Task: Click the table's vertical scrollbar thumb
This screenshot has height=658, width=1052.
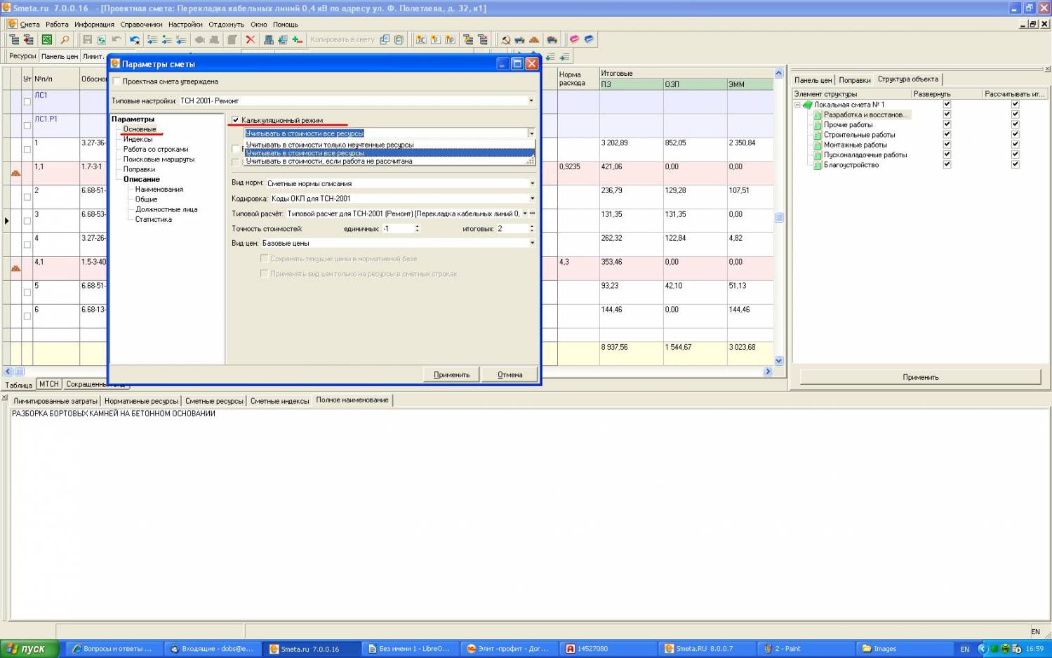Action: point(778,218)
